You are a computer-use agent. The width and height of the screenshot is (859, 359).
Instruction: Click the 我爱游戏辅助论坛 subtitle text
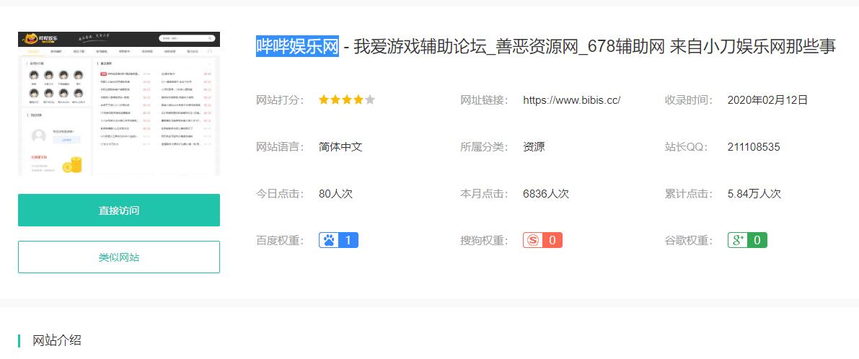pos(420,47)
